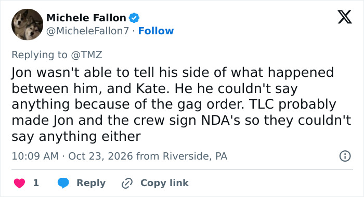Click the chain link icon
This screenshot has height=197, width=364.
[x=127, y=183]
